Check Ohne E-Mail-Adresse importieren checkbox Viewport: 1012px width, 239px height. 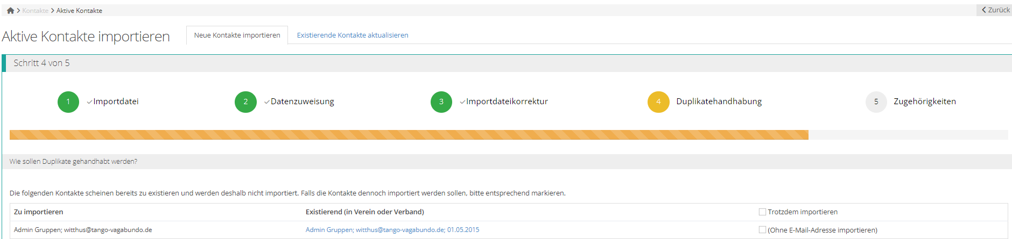pyautogui.click(x=762, y=230)
